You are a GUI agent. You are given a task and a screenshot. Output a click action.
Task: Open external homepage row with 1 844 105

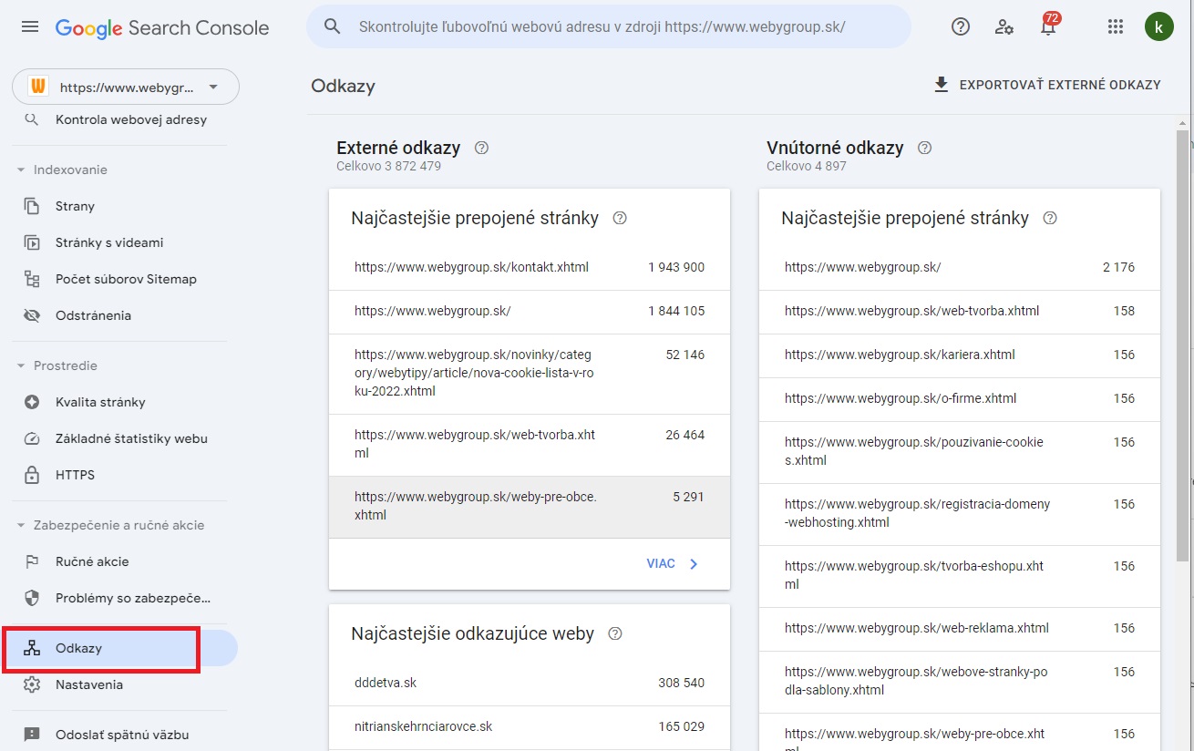point(530,312)
